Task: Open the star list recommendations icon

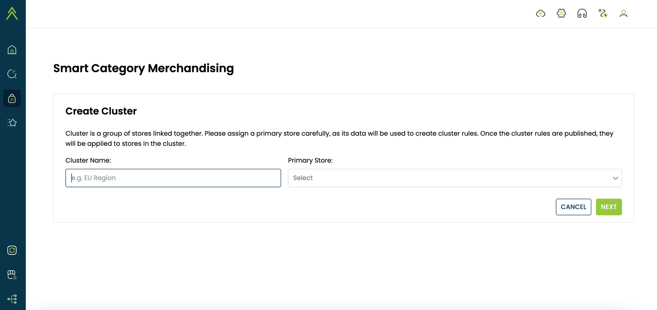Action: pos(12,123)
